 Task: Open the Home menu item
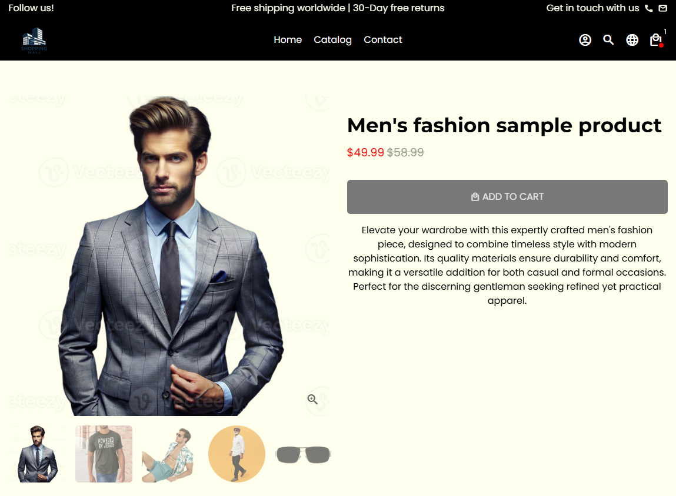click(288, 39)
